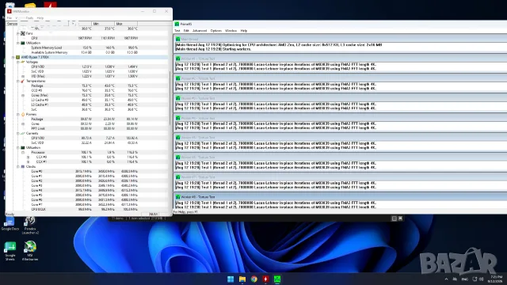Click the Voltages lightning icon

point(23,62)
